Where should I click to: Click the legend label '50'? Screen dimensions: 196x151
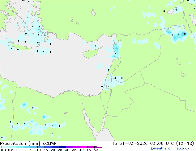(96, 150)
